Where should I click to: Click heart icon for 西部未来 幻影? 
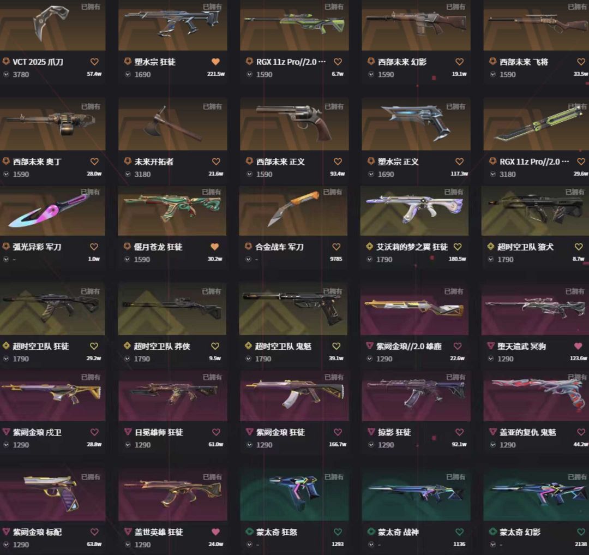(459, 62)
